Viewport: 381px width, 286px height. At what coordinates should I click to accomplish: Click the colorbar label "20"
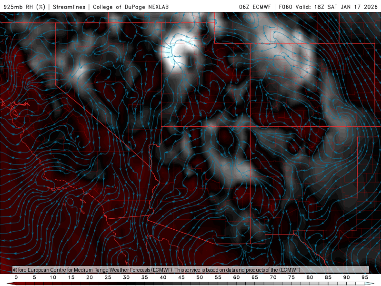[x=90, y=277]
